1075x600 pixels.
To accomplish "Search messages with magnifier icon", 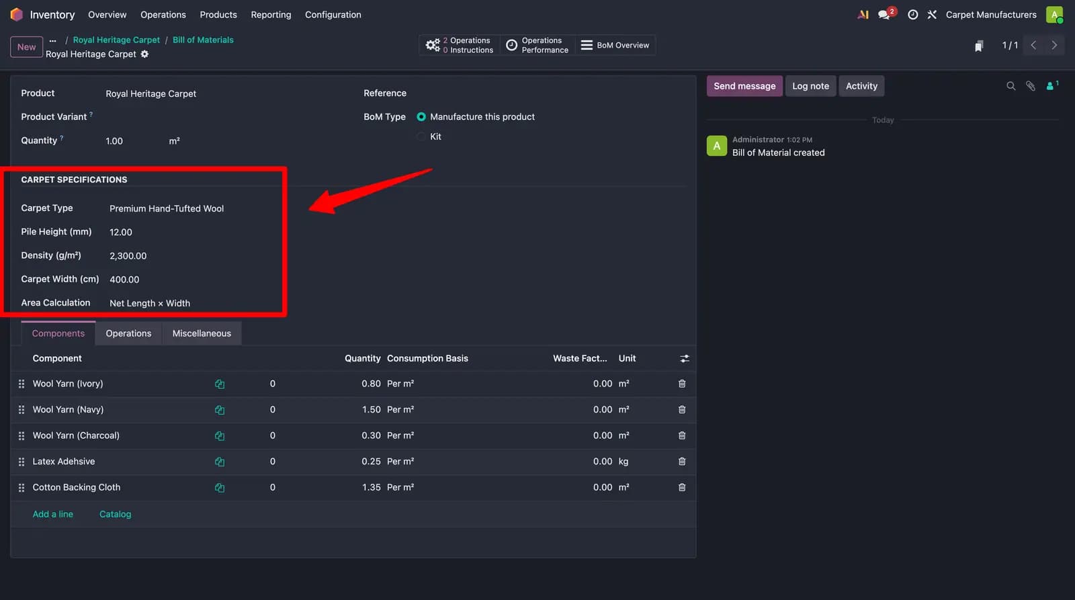I will coord(1010,86).
